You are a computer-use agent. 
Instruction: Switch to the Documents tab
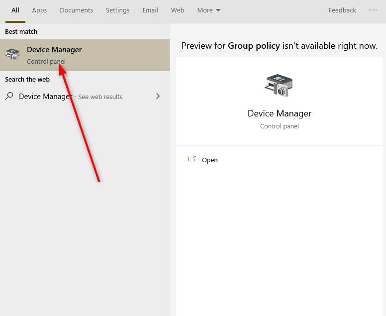[x=76, y=10]
